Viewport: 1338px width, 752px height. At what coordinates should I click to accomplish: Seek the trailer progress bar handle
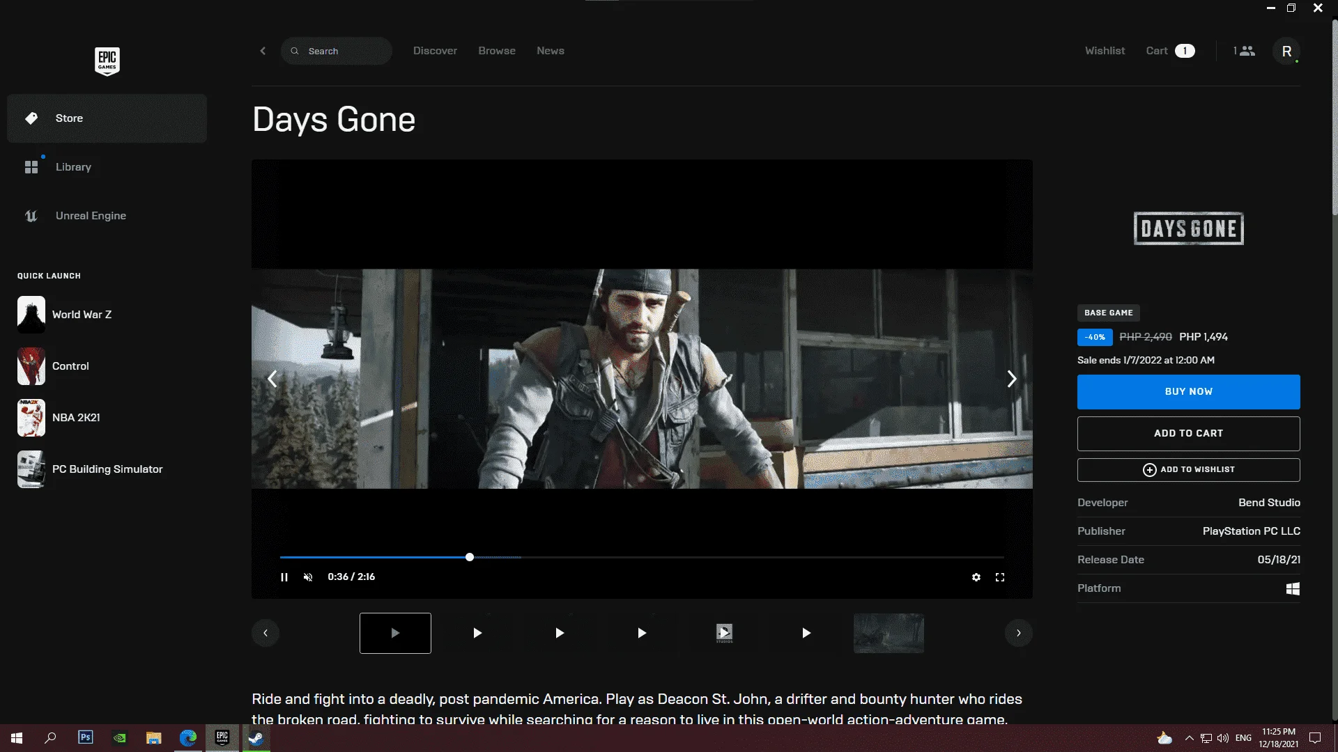coord(470,557)
